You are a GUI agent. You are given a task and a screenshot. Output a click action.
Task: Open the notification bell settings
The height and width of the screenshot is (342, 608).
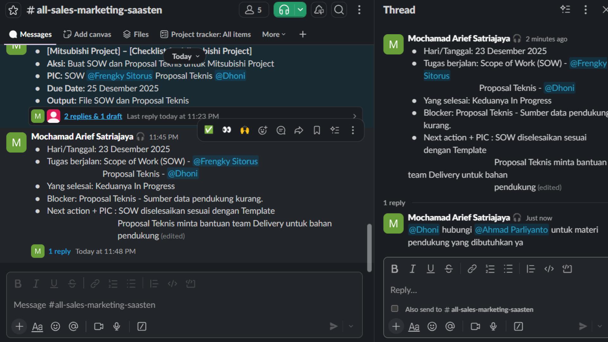click(x=319, y=10)
